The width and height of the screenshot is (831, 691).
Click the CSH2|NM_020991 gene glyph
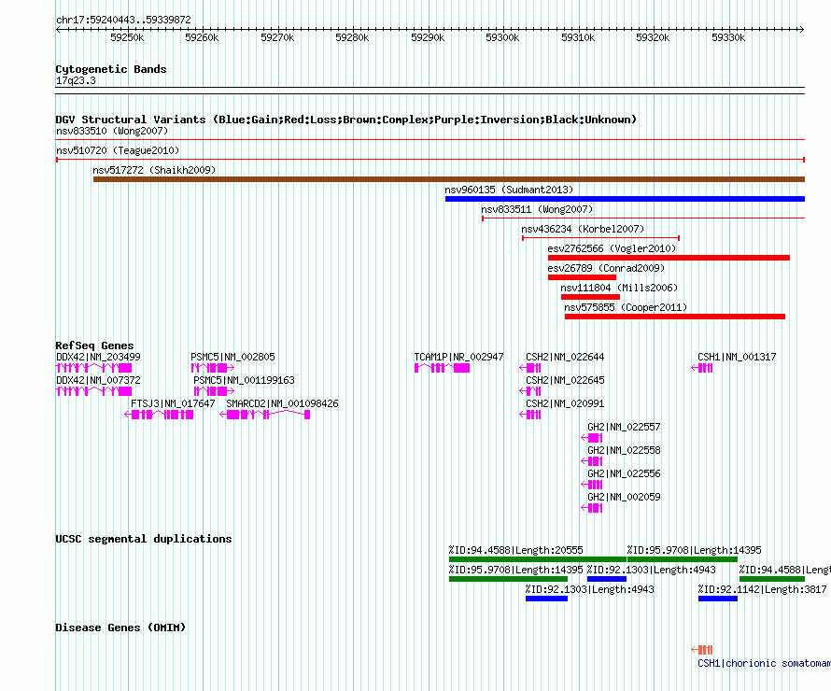530,415
